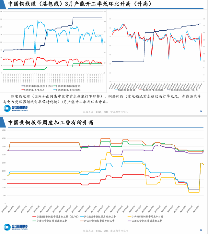Click the blue corner tab beside the 黄铜板带 title

click(3, 122)
